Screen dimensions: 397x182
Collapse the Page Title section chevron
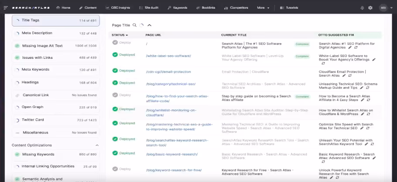[x=149, y=25]
